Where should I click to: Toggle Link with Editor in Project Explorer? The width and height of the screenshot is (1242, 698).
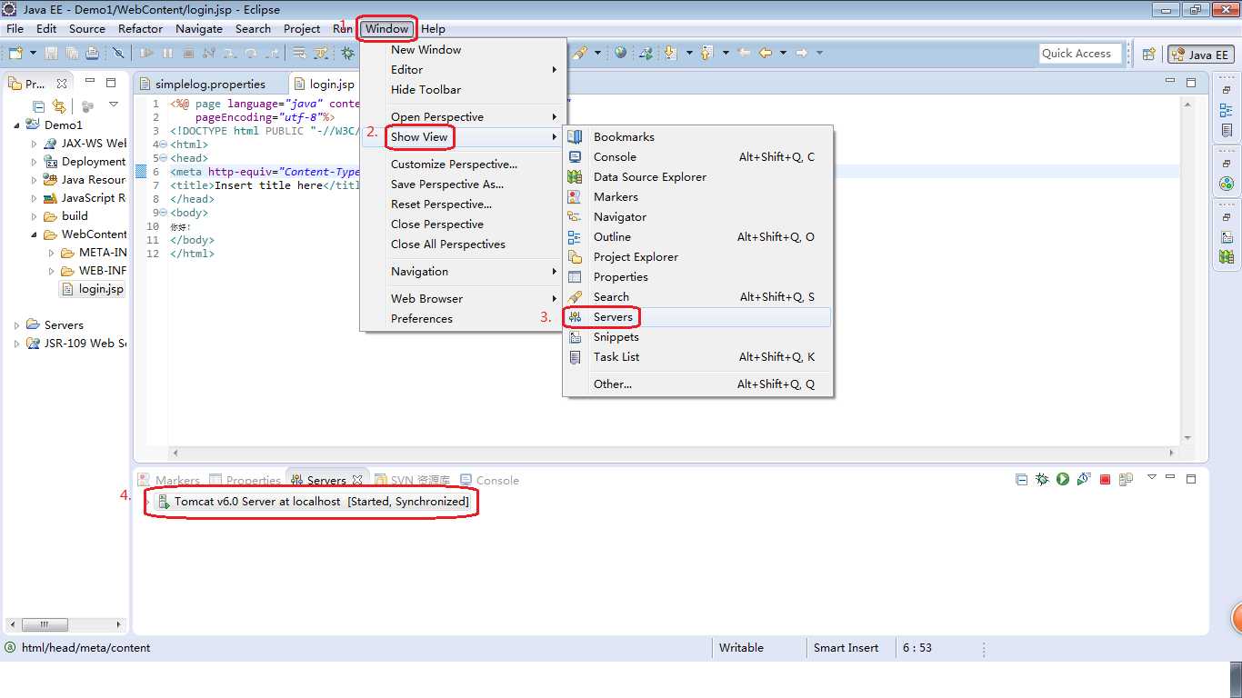pos(59,105)
